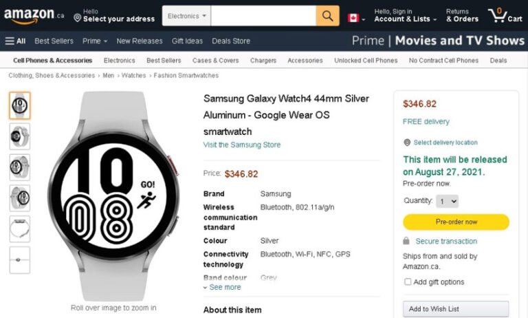Open the Best Sellers nav item
Screen dimensions: 528x318
[x=54, y=41]
